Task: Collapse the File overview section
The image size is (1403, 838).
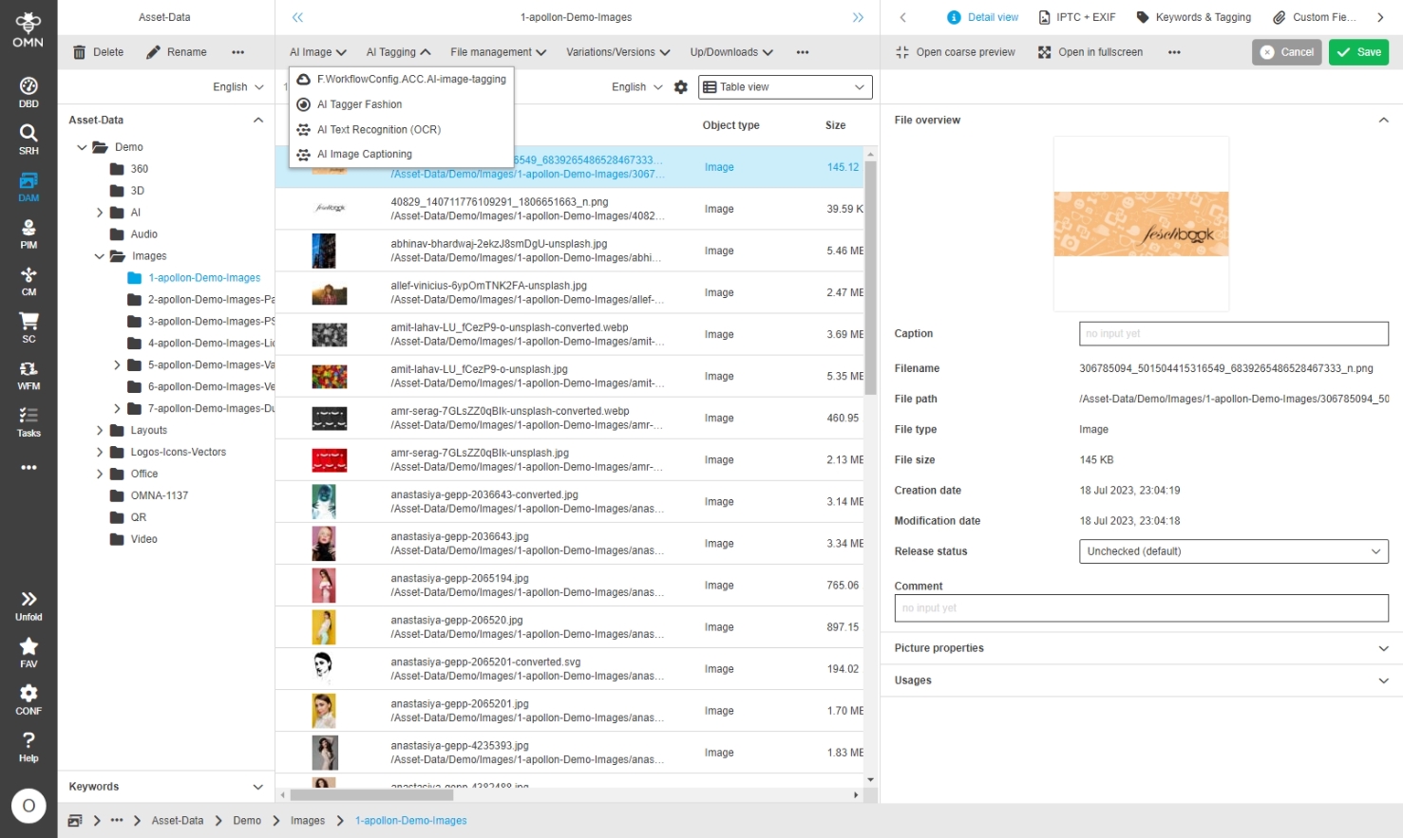Action: click(x=1383, y=121)
